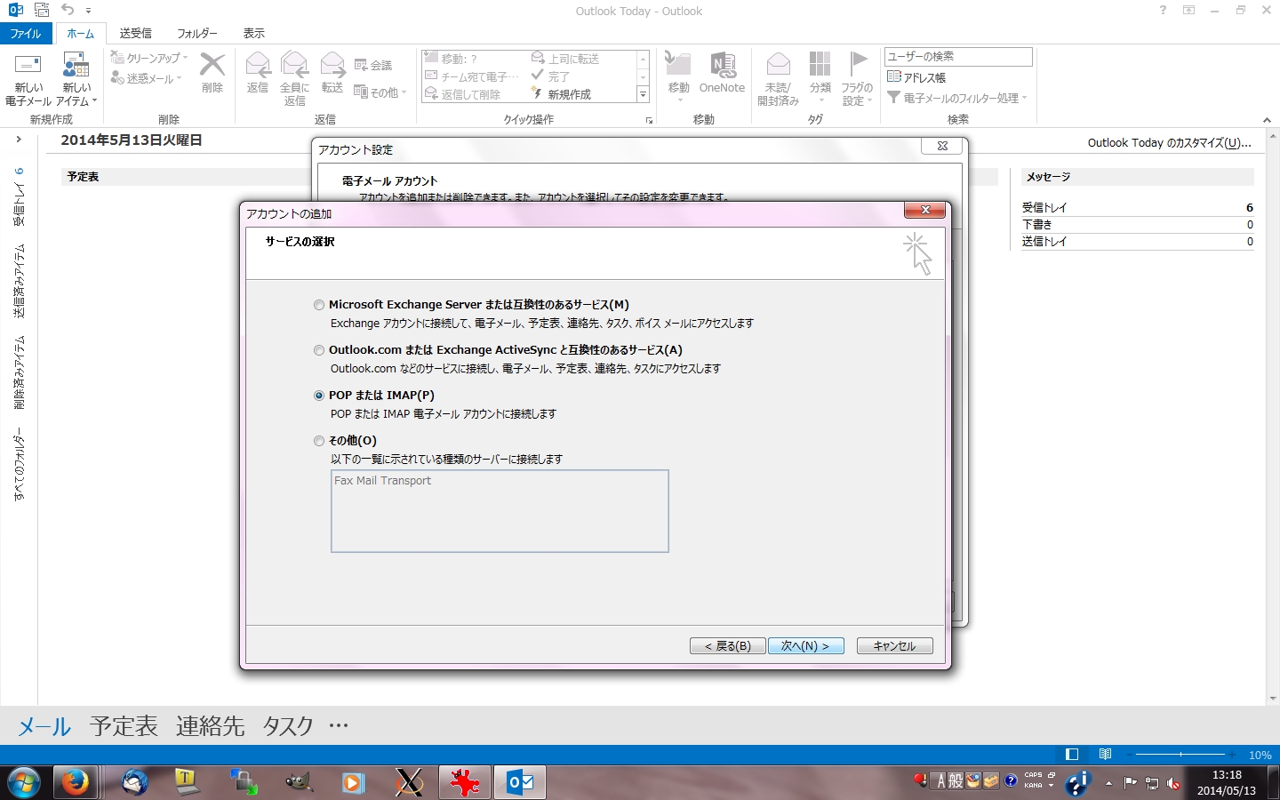
Task: Open filter email (電子メールのフィルター処理) dropdown
Action: click(957, 98)
